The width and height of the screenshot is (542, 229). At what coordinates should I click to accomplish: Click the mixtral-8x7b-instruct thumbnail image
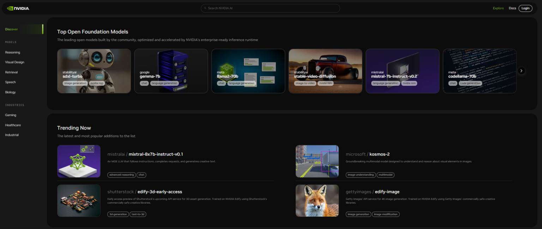point(79,161)
